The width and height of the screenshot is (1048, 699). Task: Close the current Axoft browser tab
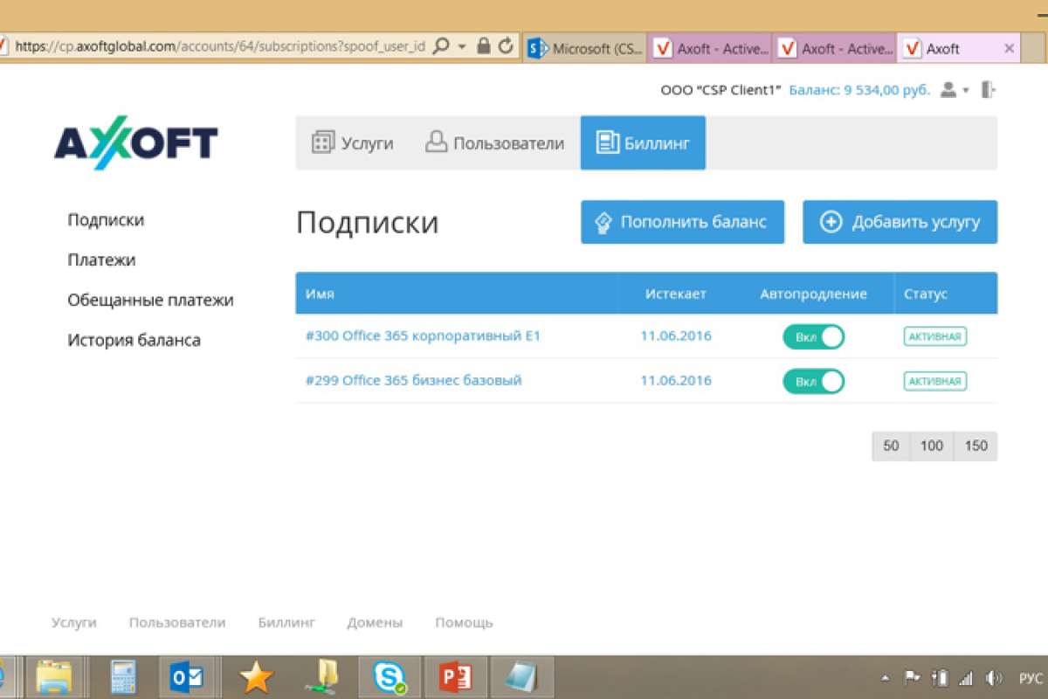point(1010,49)
